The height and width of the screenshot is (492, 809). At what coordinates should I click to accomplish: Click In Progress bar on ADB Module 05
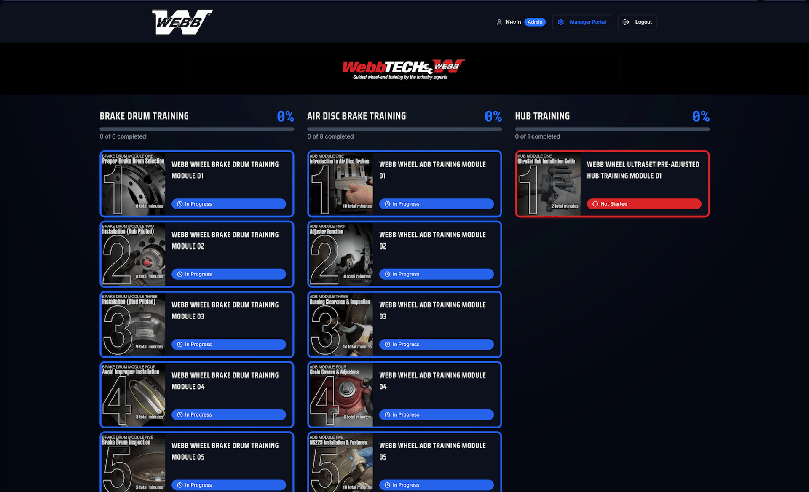tap(436, 485)
